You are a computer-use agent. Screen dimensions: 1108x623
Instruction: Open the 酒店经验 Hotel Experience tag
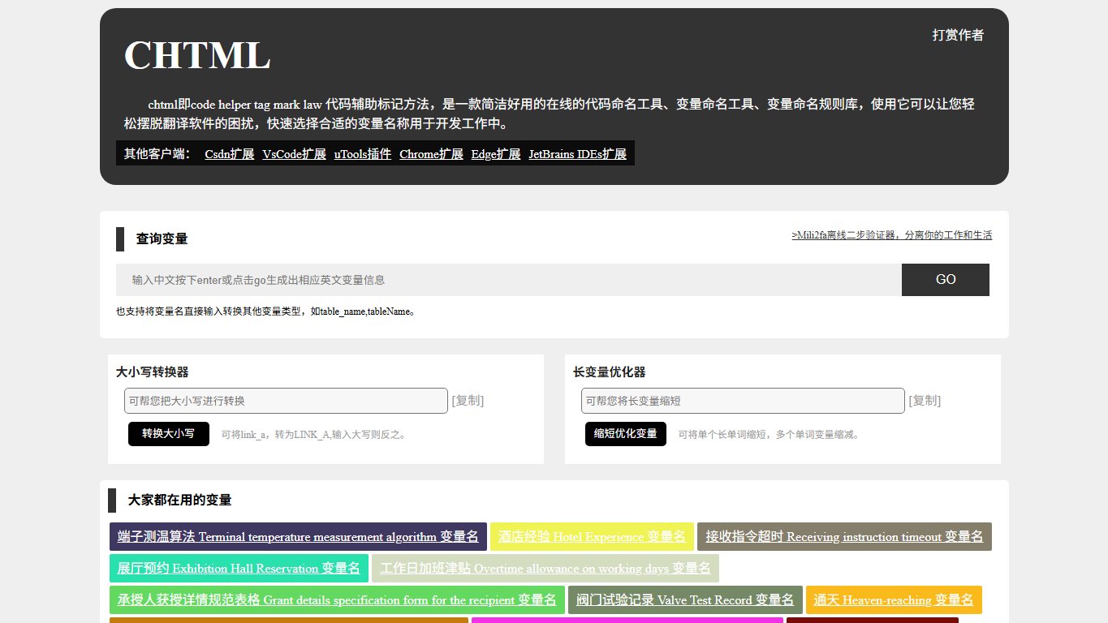click(x=592, y=537)
